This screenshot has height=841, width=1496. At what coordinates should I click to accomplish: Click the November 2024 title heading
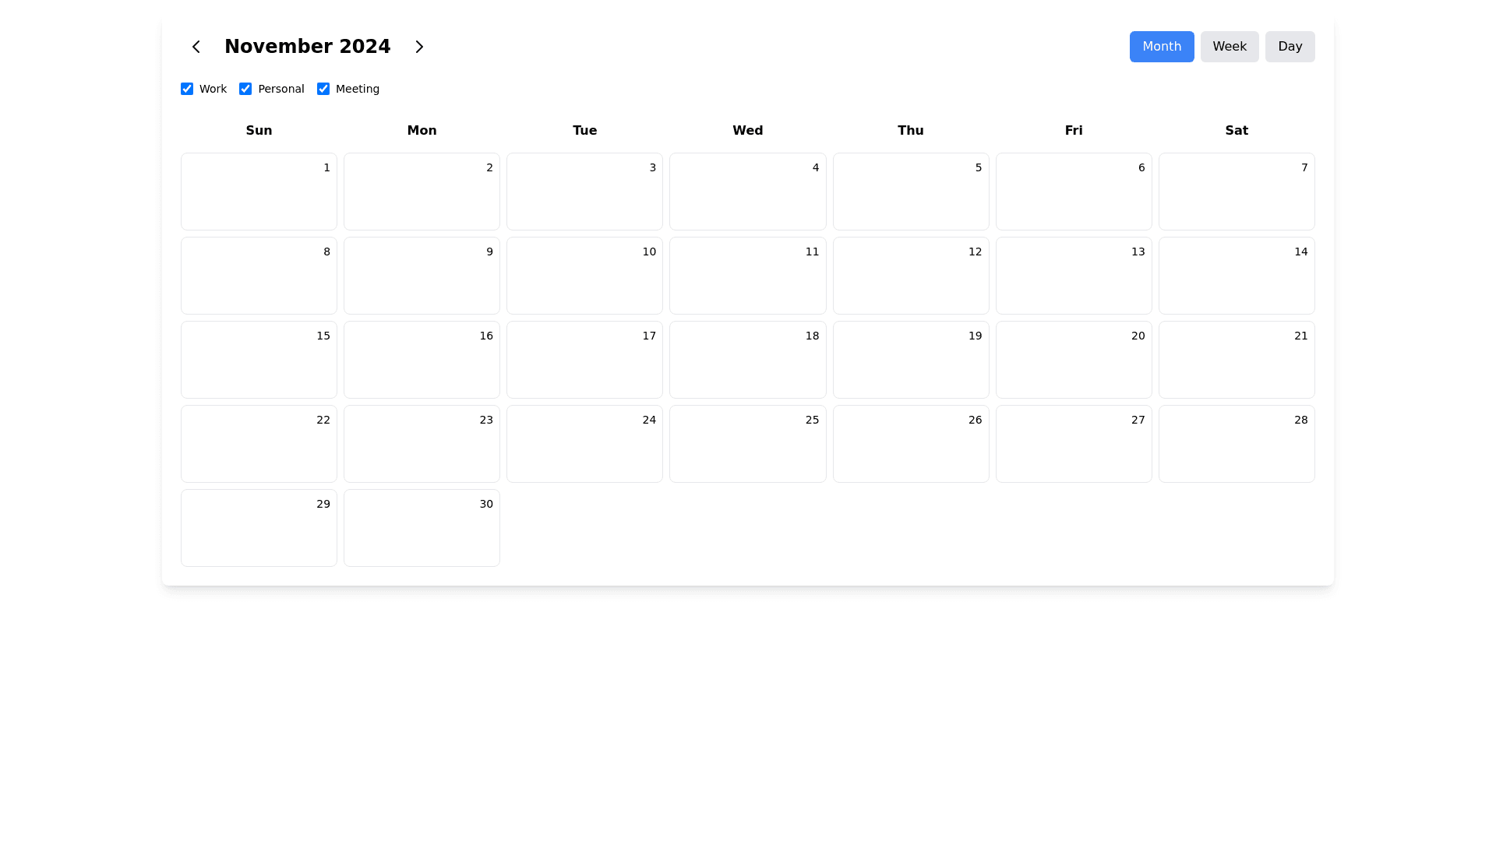[307, 47]
